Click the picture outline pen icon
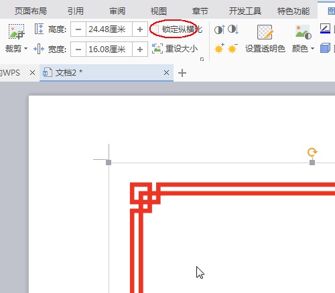Image resolution: width=335 pixels, height=293 pixels. pos(325,29)
